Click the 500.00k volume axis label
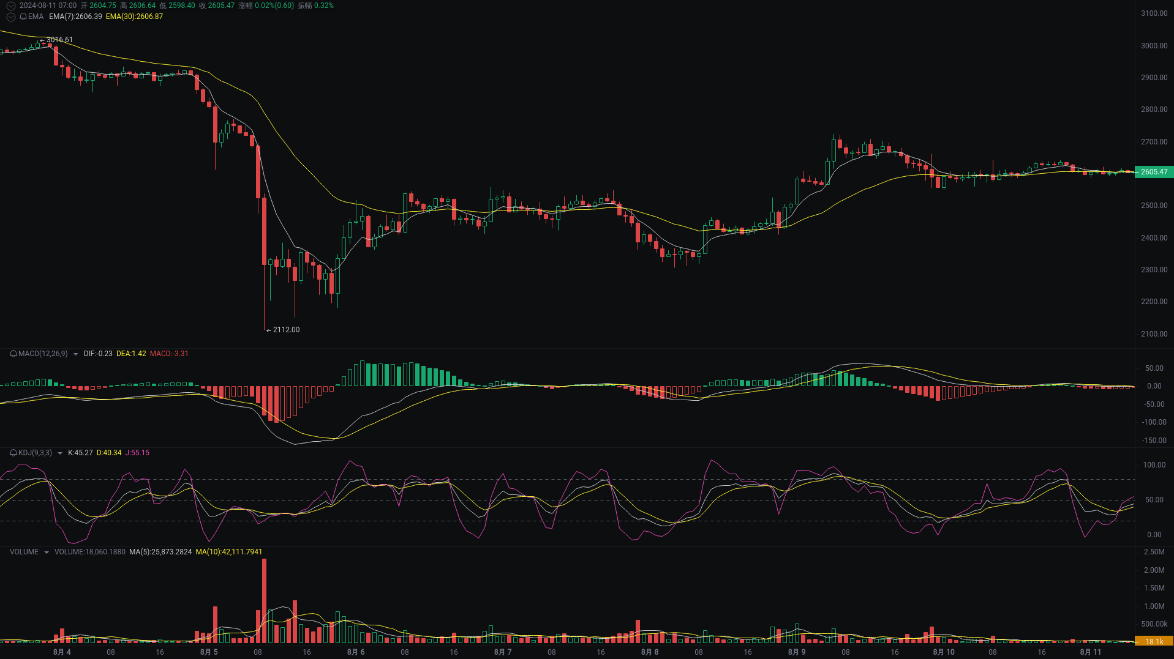Viewport: 1174px width, 659px height. (1154, 624)
